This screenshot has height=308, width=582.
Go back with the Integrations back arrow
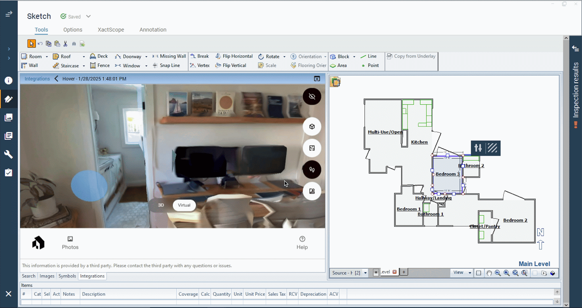coord(56,79)
